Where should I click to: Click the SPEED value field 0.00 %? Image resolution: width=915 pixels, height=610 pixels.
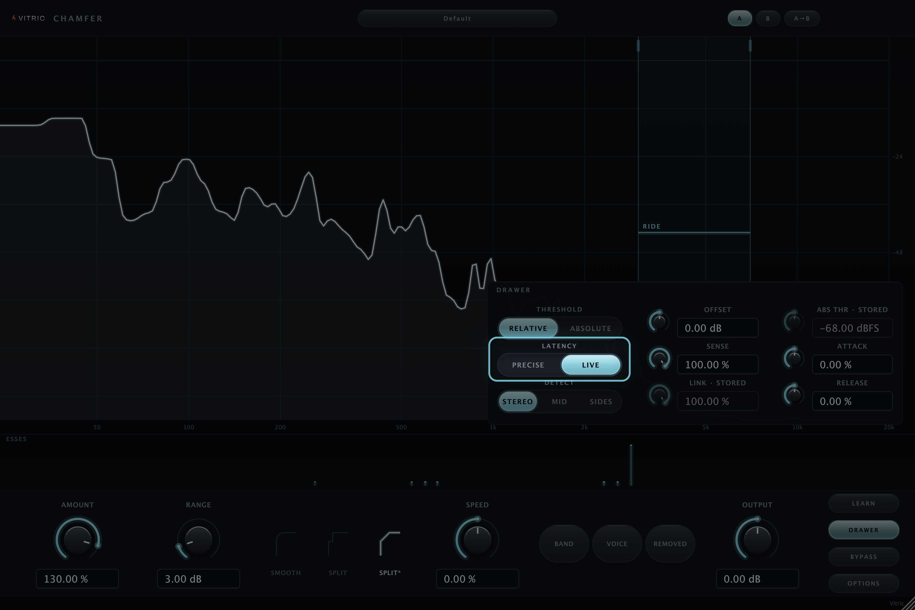click(x=477, y=578)
